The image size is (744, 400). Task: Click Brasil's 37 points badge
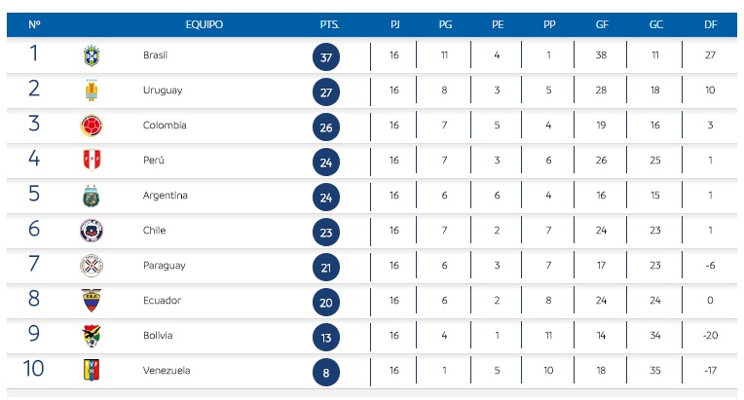328,57
